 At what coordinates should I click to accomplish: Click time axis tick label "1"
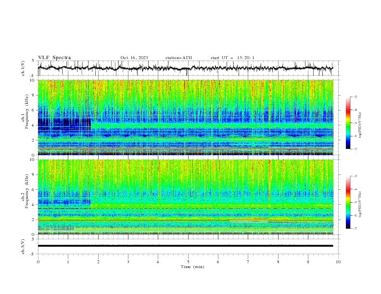click(x=68, y=262)
